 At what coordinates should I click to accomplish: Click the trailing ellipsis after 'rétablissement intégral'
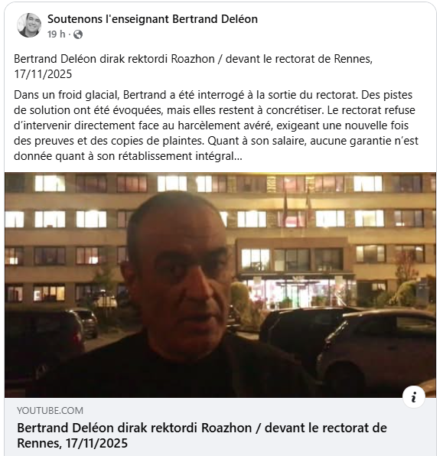click(x=238, y=156)
